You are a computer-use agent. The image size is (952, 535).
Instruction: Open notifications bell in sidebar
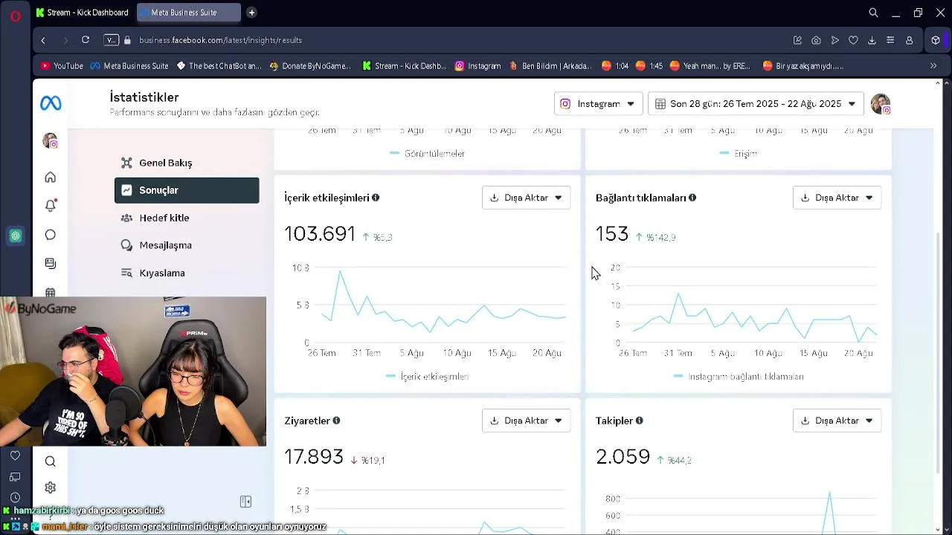tap(50, 206)
